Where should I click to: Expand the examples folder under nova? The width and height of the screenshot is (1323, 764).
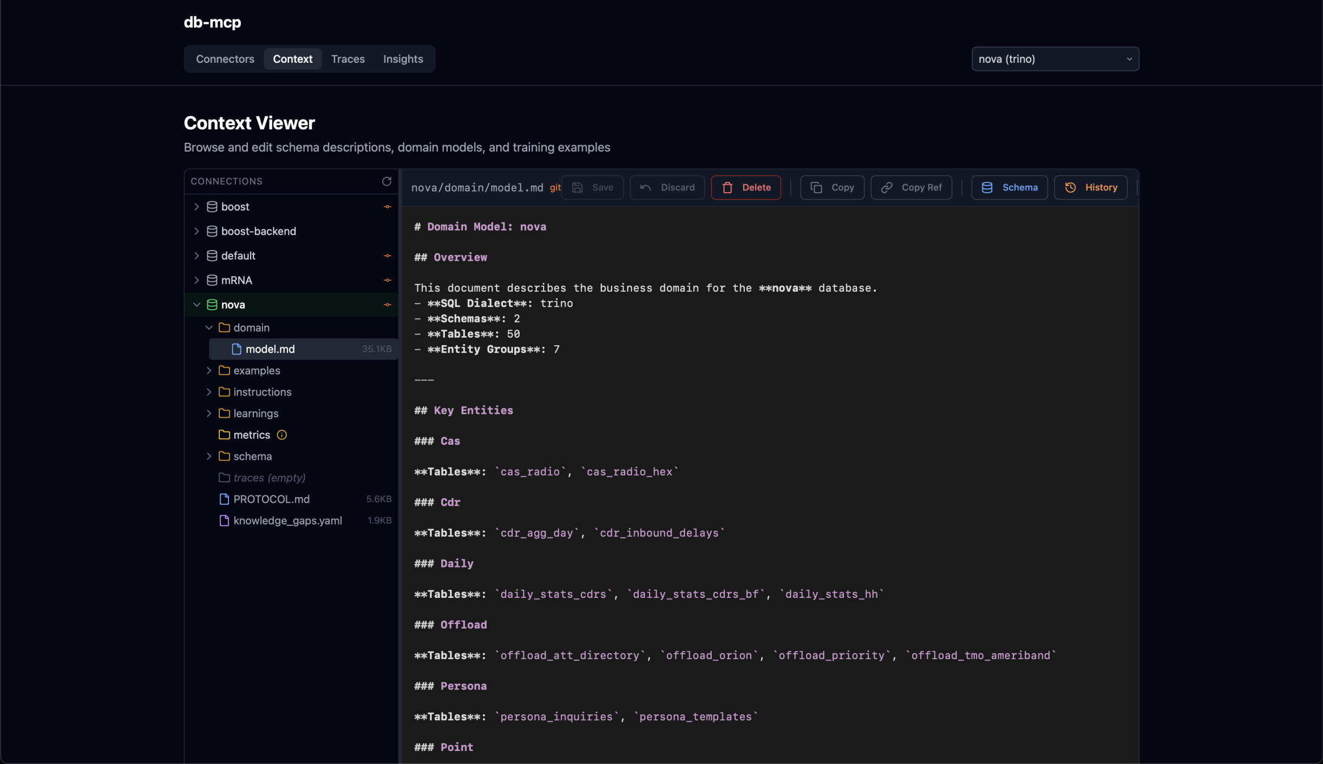click(210, 370)
